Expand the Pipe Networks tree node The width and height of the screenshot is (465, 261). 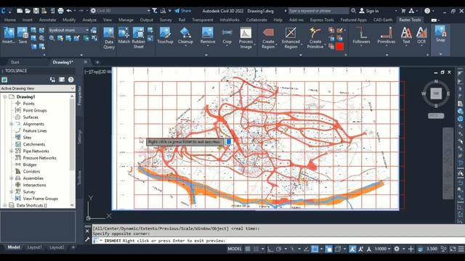click(x=12, y=152)
